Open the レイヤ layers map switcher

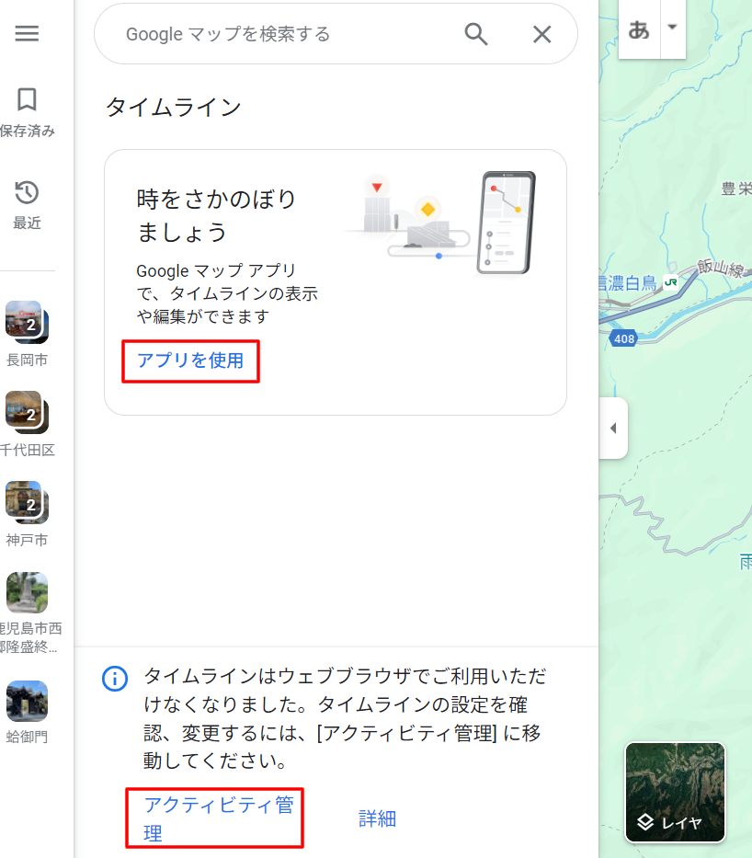pos(675,793)
